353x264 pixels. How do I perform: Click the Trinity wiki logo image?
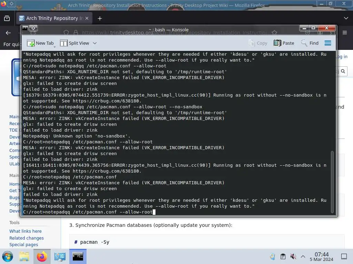(x=16, y=77)
